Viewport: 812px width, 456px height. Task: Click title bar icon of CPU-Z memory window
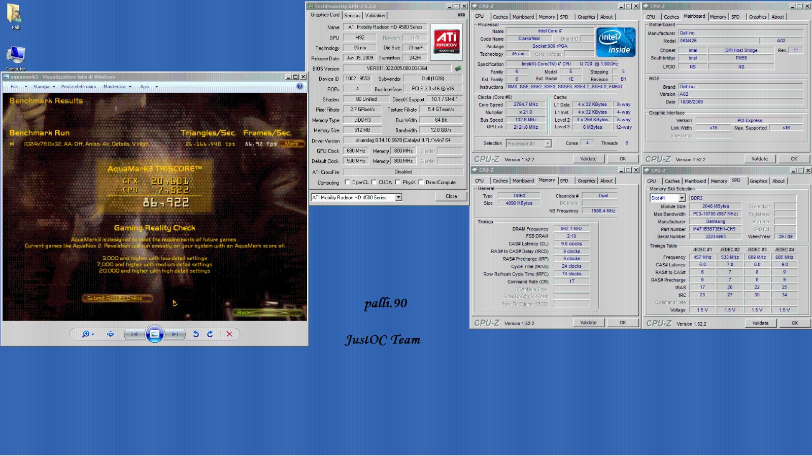point(475,170)
